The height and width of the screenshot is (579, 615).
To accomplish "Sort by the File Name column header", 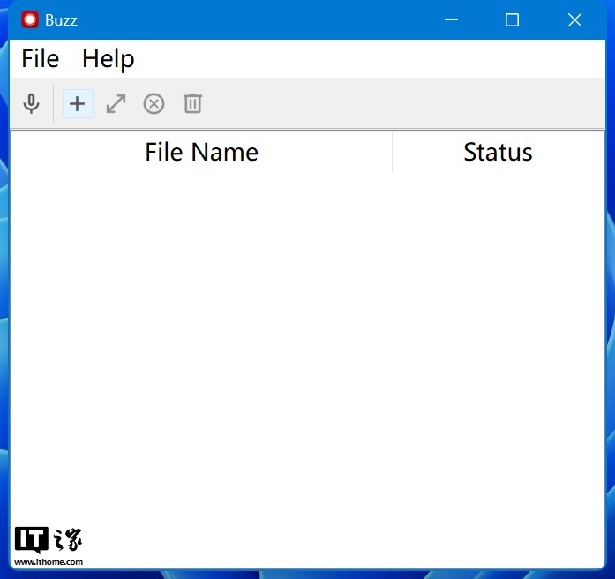I will (x=201, y=152).
